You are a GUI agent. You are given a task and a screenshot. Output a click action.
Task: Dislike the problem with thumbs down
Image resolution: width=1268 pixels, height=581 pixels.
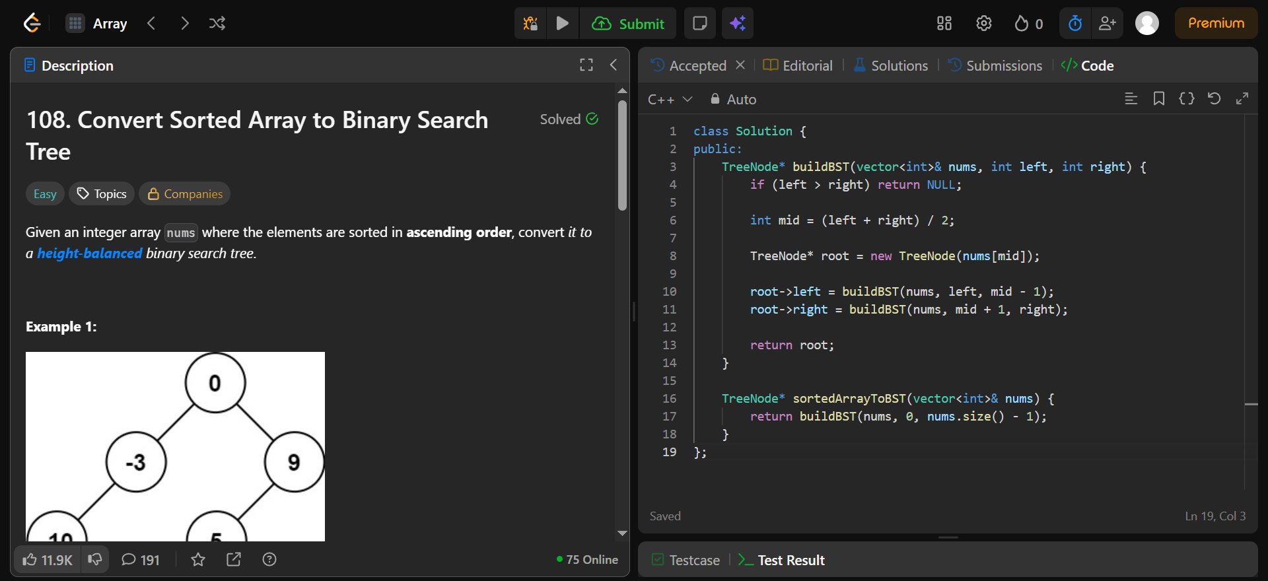click(x=95, y=560)
